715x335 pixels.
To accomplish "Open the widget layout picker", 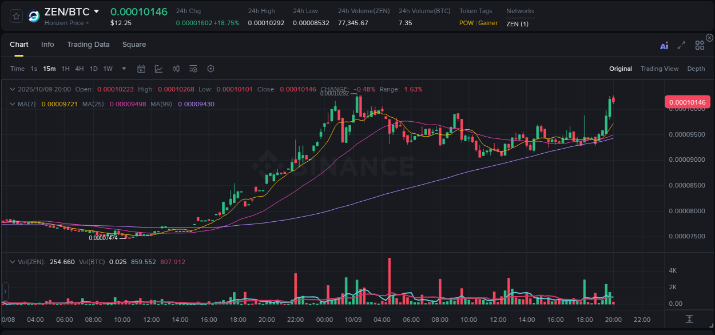I will [x=700, y=45].
